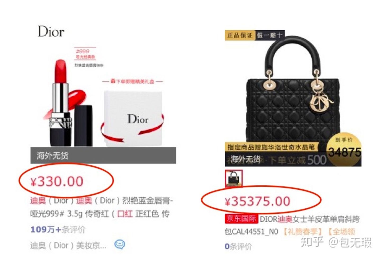The width and height of the screenshot is (381, 258).
Task: Open the 迪奥（Dior）美妆京... store link
Action: pos(68,245)
